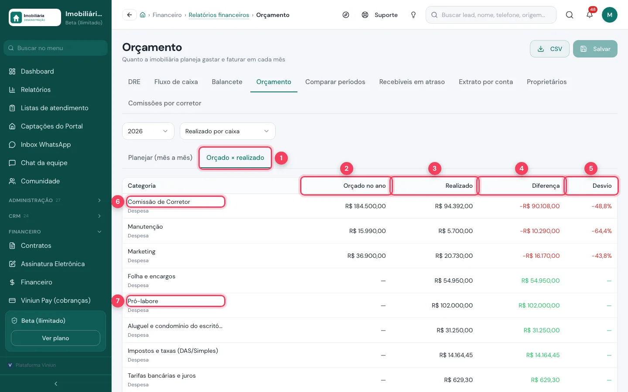Switch to Fluxo de caixa tab
The width and height of the screenshot is (628, 392).
pos(176,82)
